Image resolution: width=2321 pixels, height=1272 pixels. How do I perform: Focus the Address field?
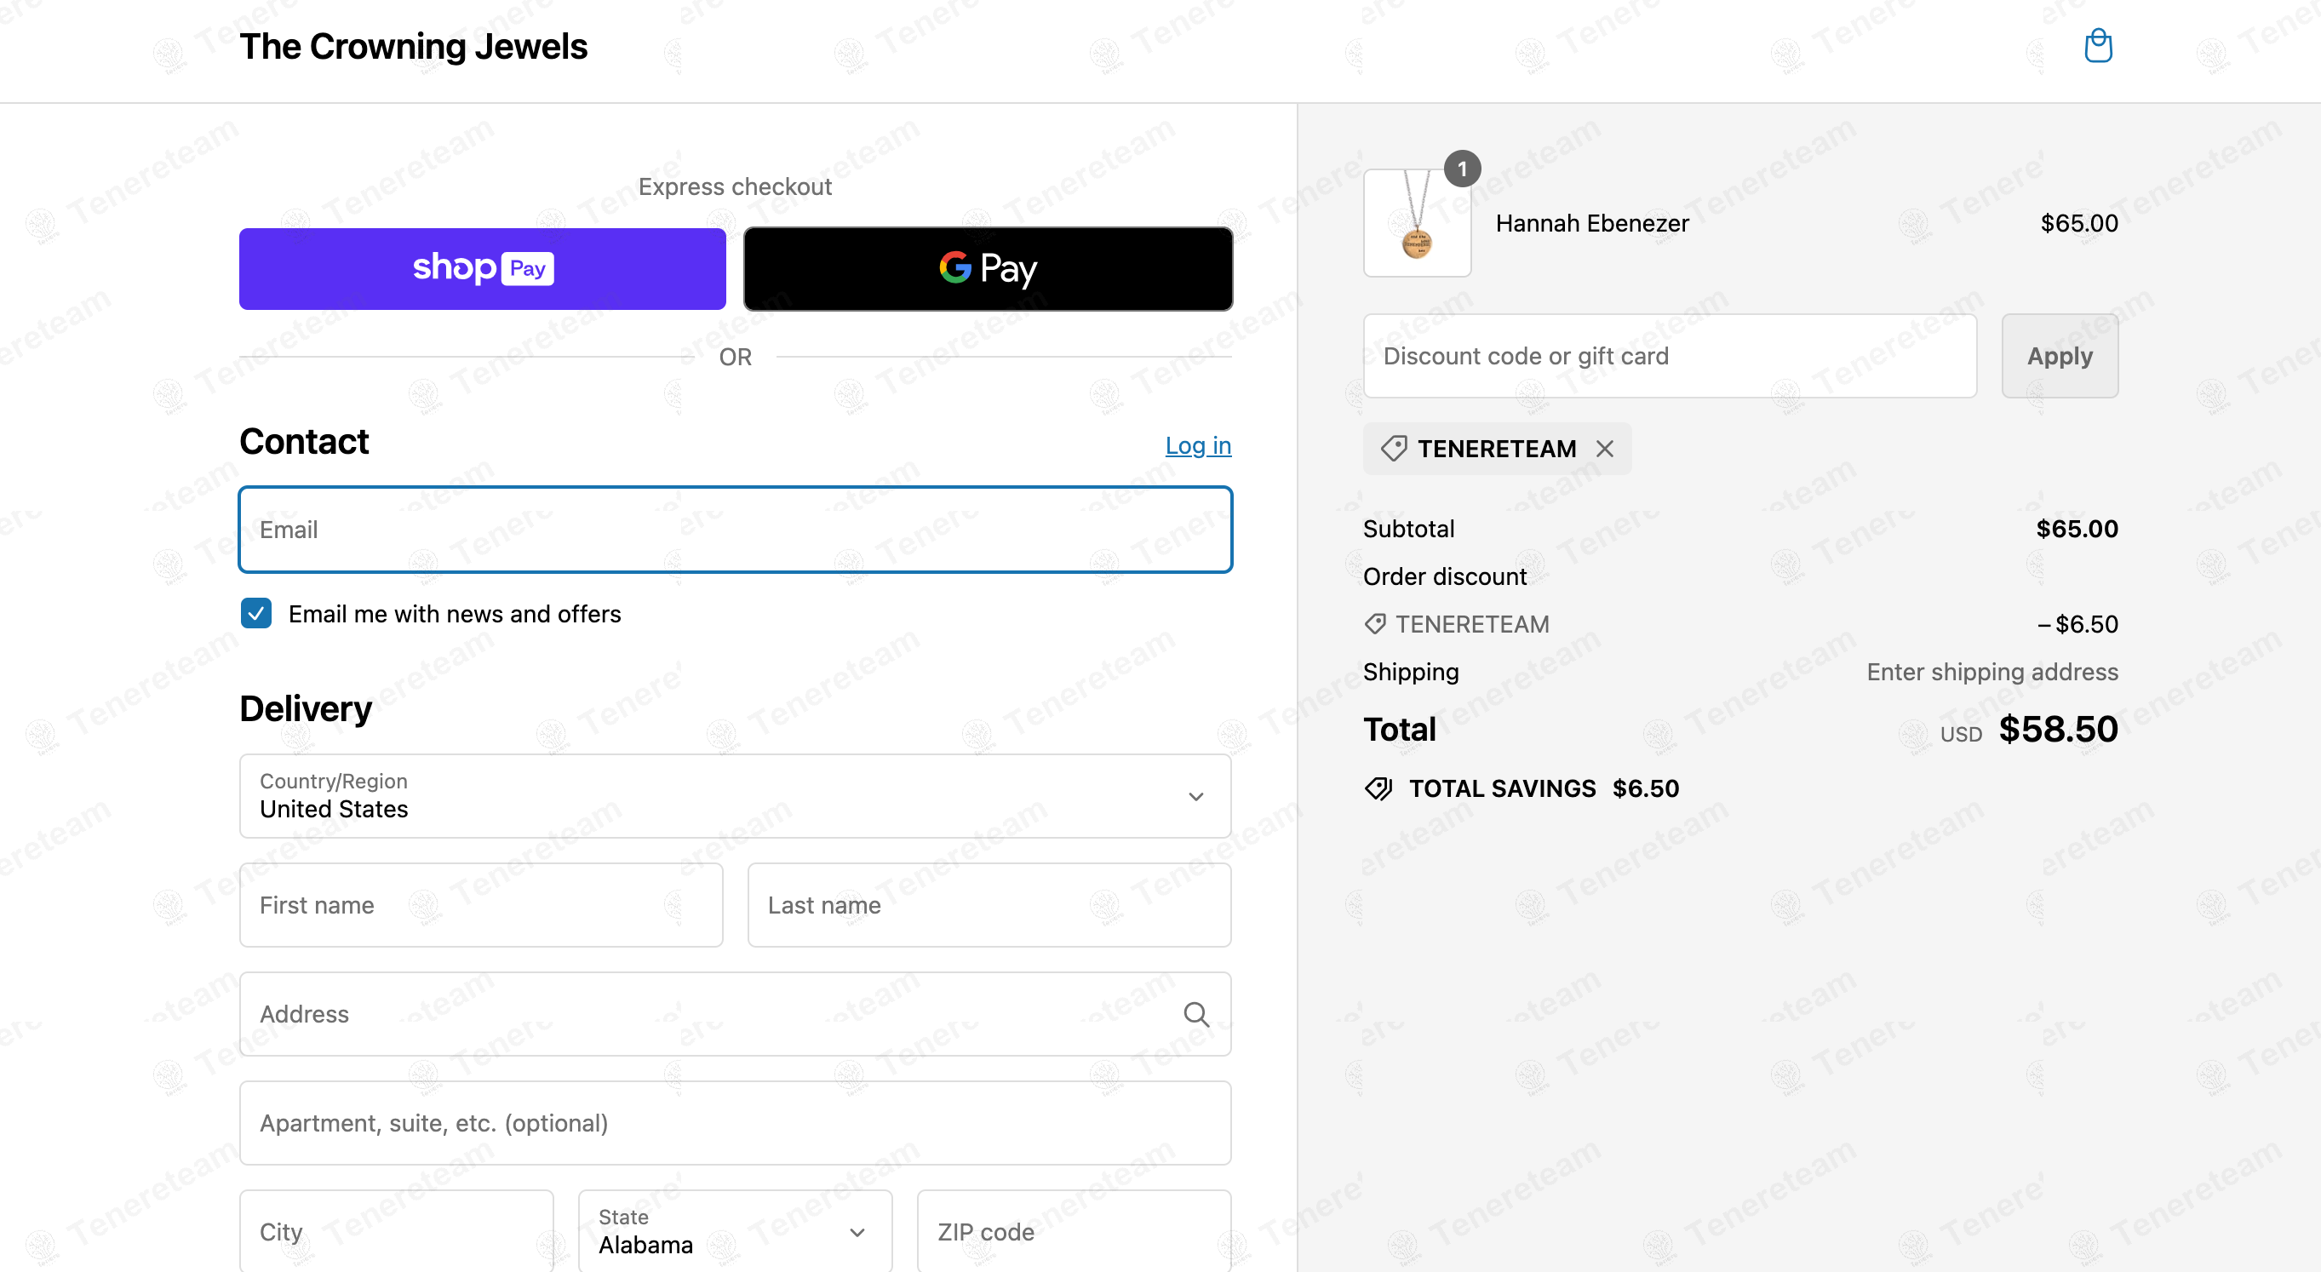coord(736,1014)
